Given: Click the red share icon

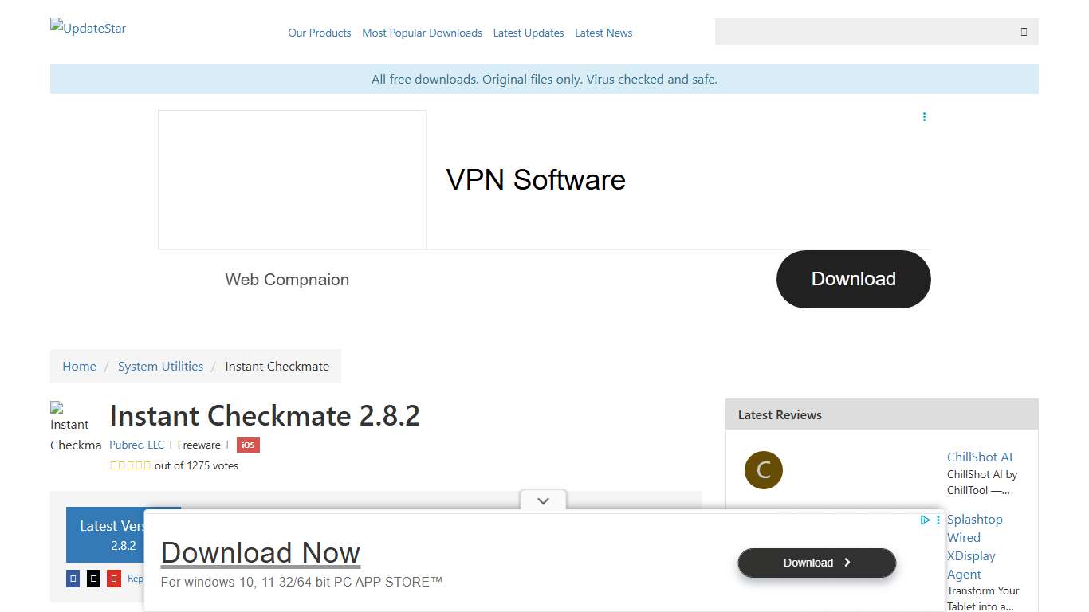Looking at the screenshot, I should click(113, 579).
